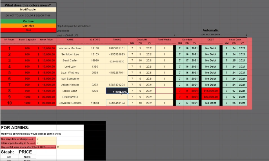Click the orange Last day legend cell
This screenshot has width=269, height=161.
28,26
